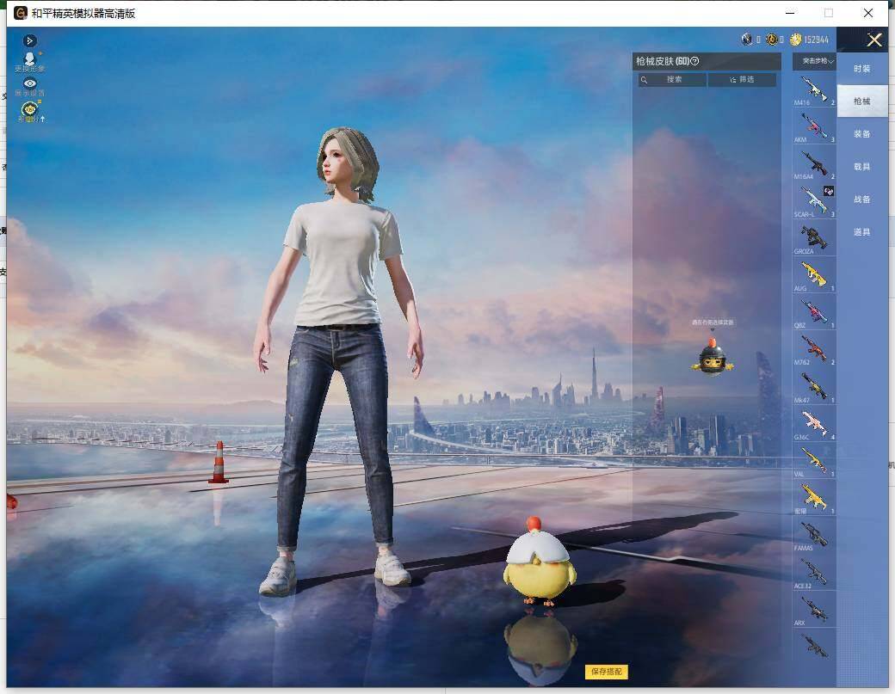
Task: Select the M416 weapon skin thumbnail
Action: 814,89
